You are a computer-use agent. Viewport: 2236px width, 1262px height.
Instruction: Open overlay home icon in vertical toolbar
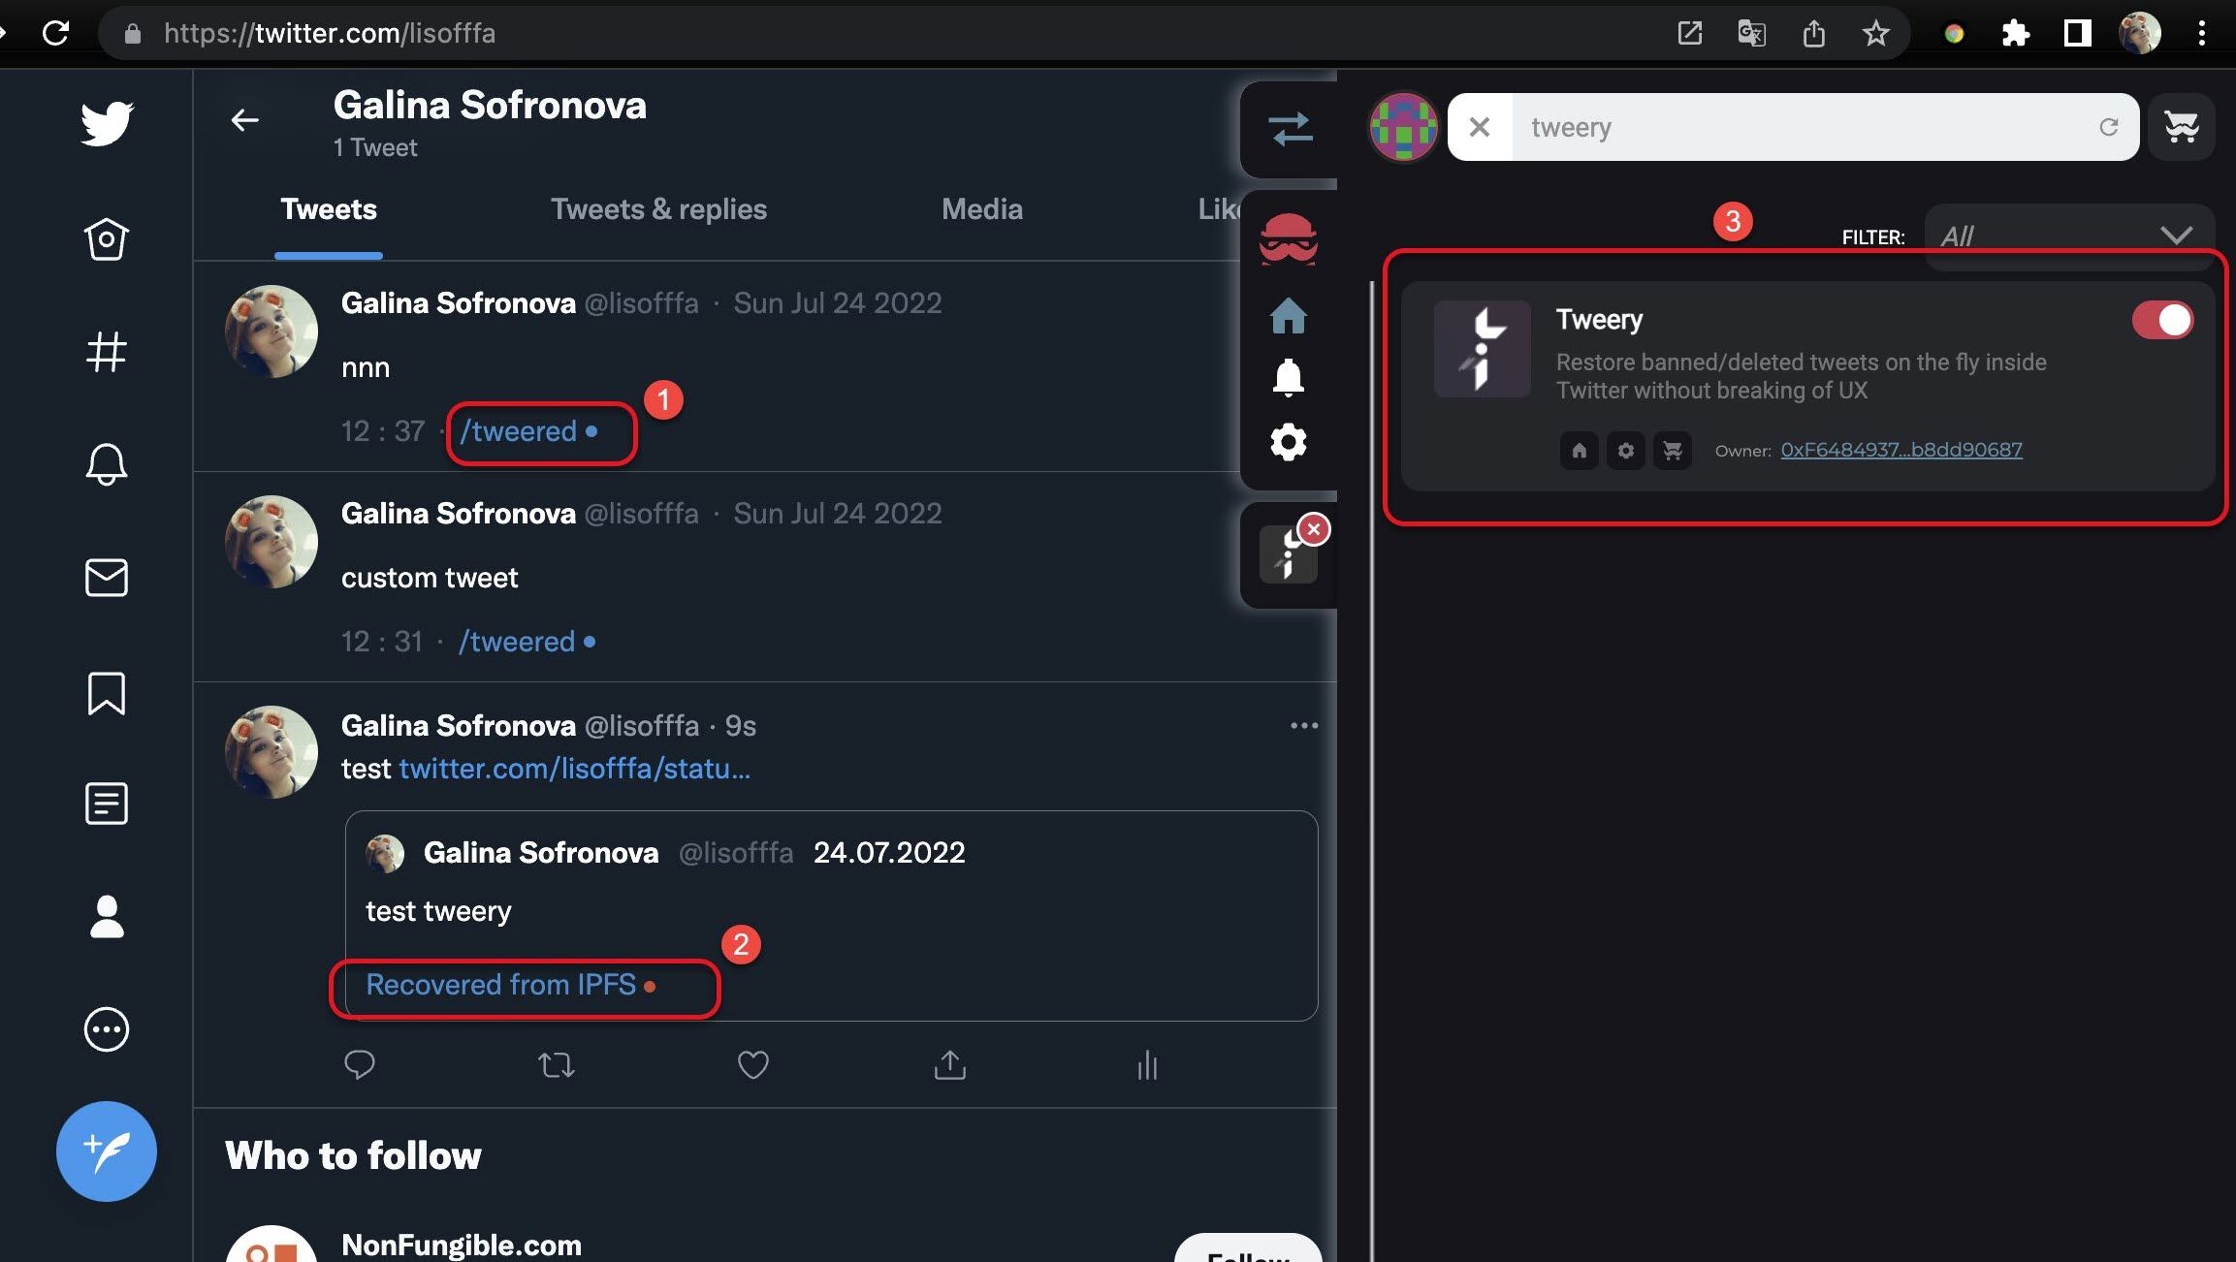pos(1288,316)
